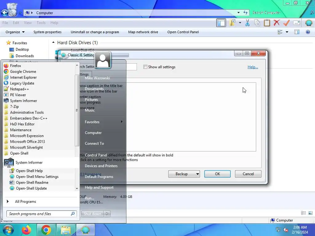Open the Help link in settings dialog
The image size is (315, 236).
[x=253, y=67]
